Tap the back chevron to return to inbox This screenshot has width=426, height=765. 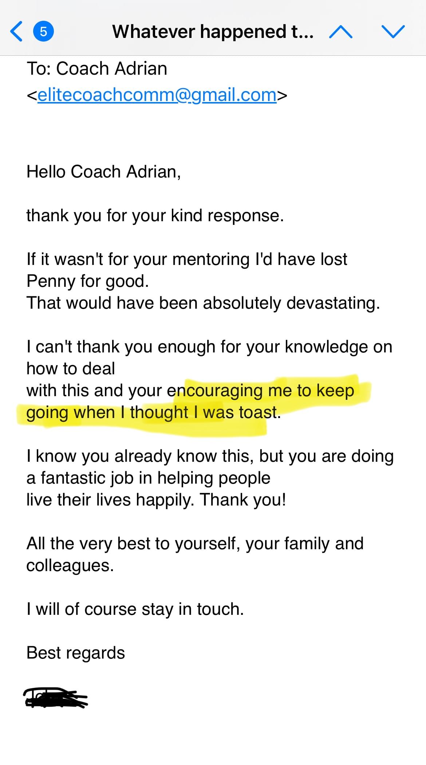tap(16, 31)
